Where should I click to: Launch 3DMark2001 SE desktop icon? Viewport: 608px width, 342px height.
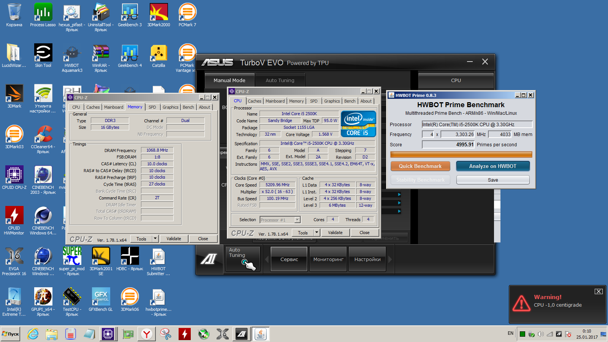[101, 261]
